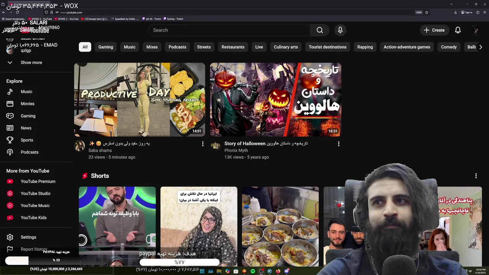Select the Mixes filter chip
The height and width of the screenshot is (275, 489).
152,47
